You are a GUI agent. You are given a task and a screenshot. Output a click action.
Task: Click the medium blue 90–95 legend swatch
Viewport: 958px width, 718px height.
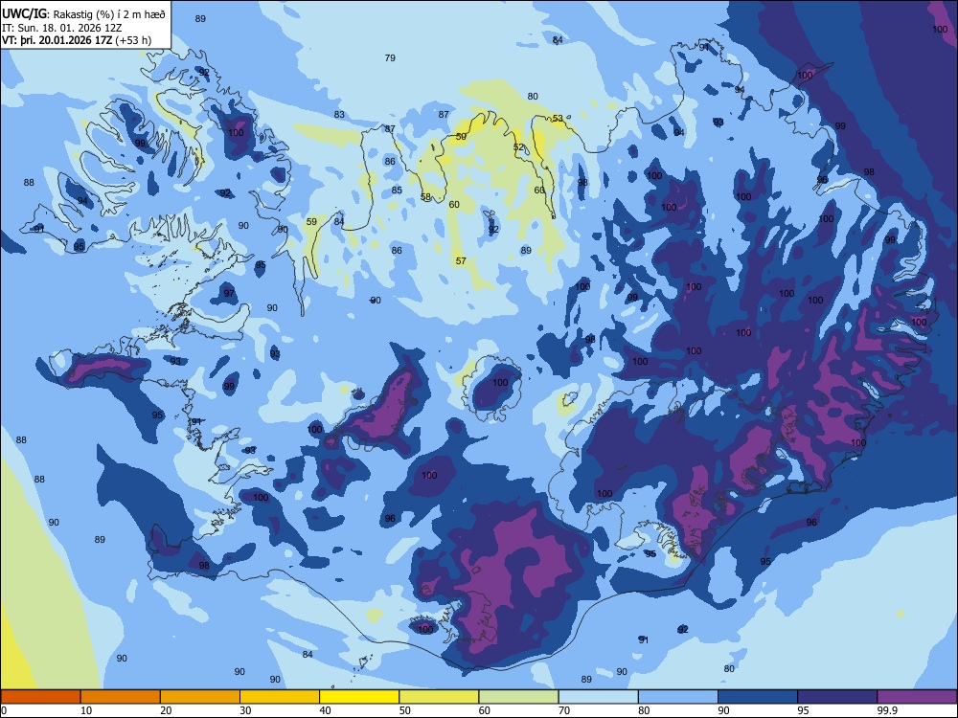758,697
